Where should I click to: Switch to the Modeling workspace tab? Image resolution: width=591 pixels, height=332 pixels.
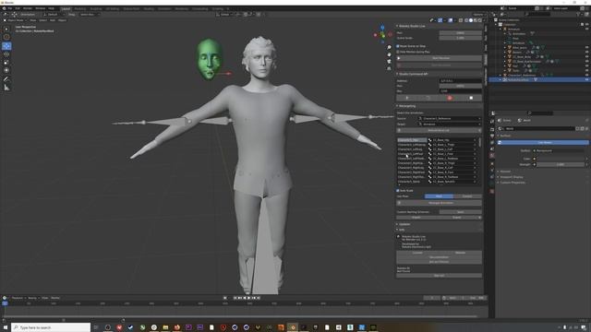(x=80, y=8)
